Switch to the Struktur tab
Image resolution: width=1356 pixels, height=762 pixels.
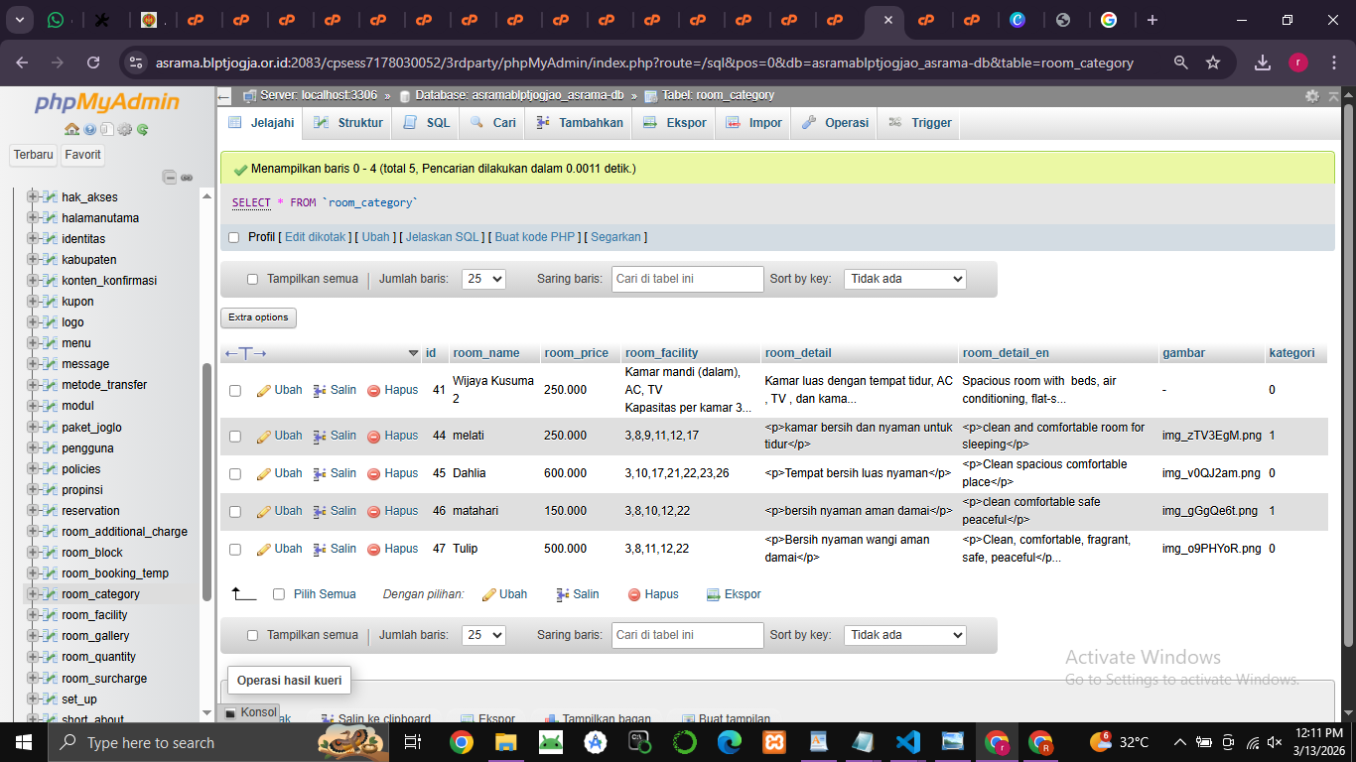347,123
